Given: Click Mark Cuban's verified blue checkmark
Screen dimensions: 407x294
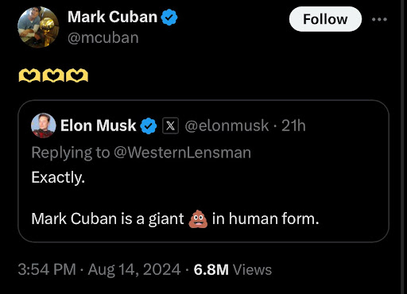Looking at the screenshot, I should 169,17.
